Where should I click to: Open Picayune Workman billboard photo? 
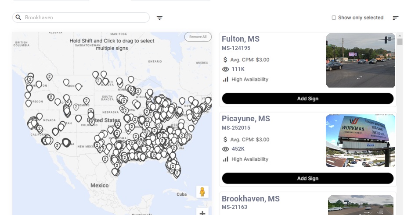click(x=361, y=141)
